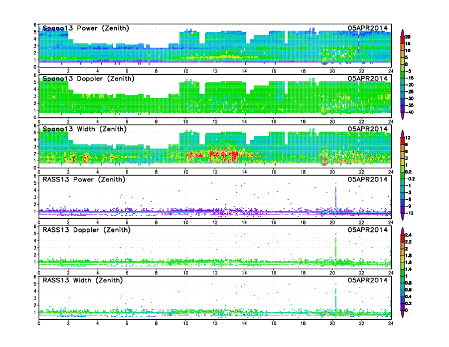Click the "RASS13 Doppler (Zenith)" panel title
This screenshot has width=449, height=347.
(87, 230)
